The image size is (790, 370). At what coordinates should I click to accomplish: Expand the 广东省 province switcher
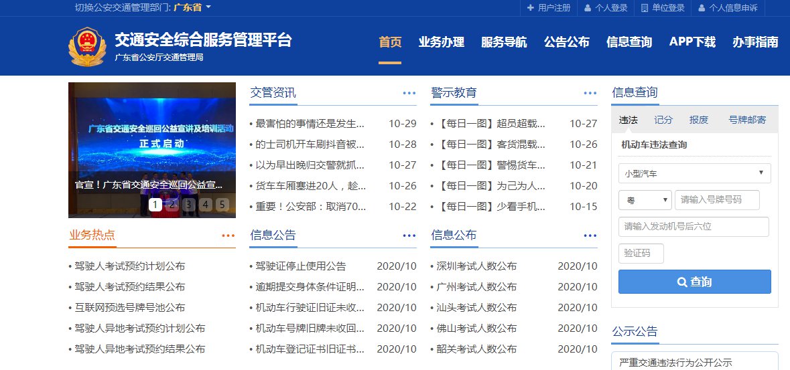click(192, 7)
